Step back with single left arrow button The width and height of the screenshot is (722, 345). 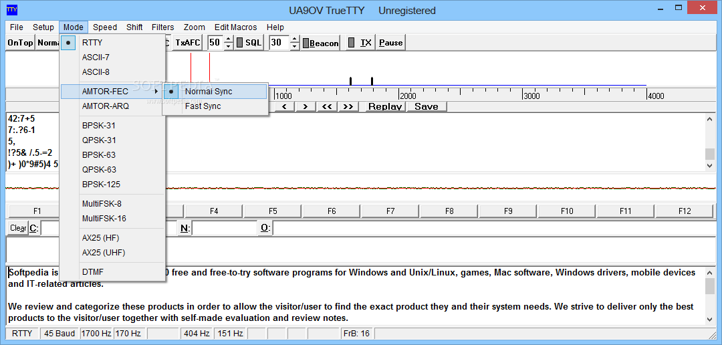(x=284, y=107)
